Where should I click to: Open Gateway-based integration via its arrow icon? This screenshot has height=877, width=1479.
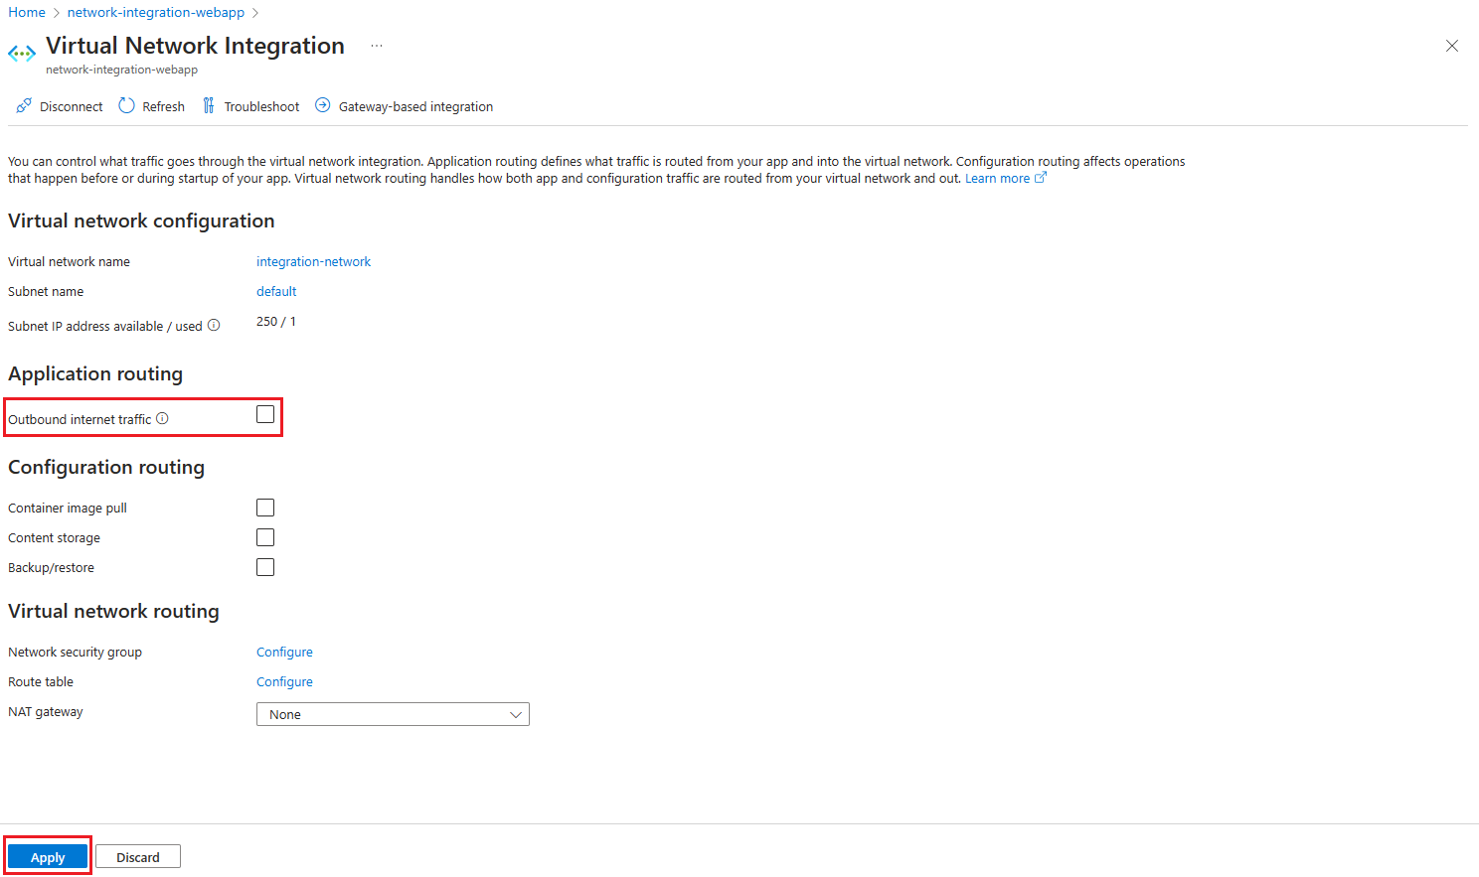pos(322,104)
